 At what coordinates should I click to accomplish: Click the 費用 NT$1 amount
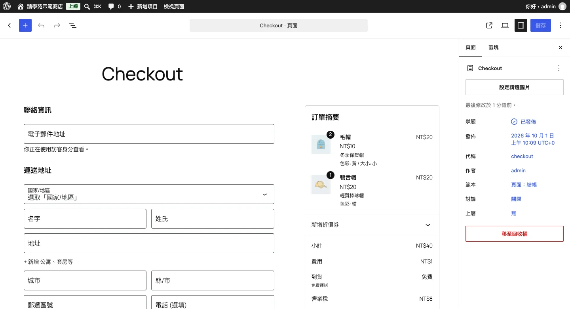pyautogui.click(x=426, y=261)
